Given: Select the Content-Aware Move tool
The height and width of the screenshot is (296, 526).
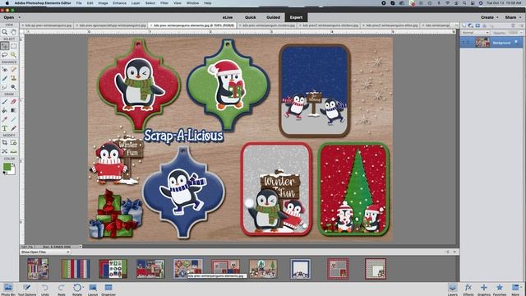Looking at the screenshot, I should (x=5, y=151).
